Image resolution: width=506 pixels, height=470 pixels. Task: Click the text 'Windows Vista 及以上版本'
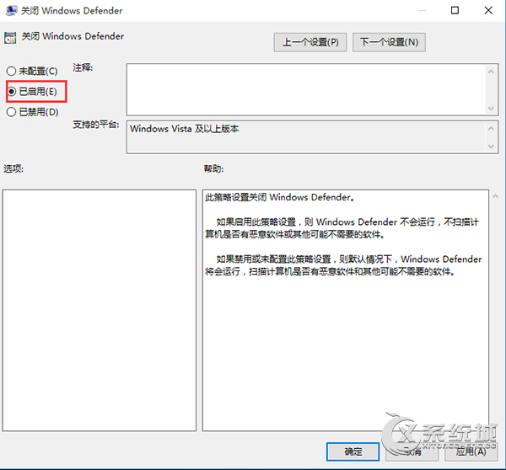(184, 129)
